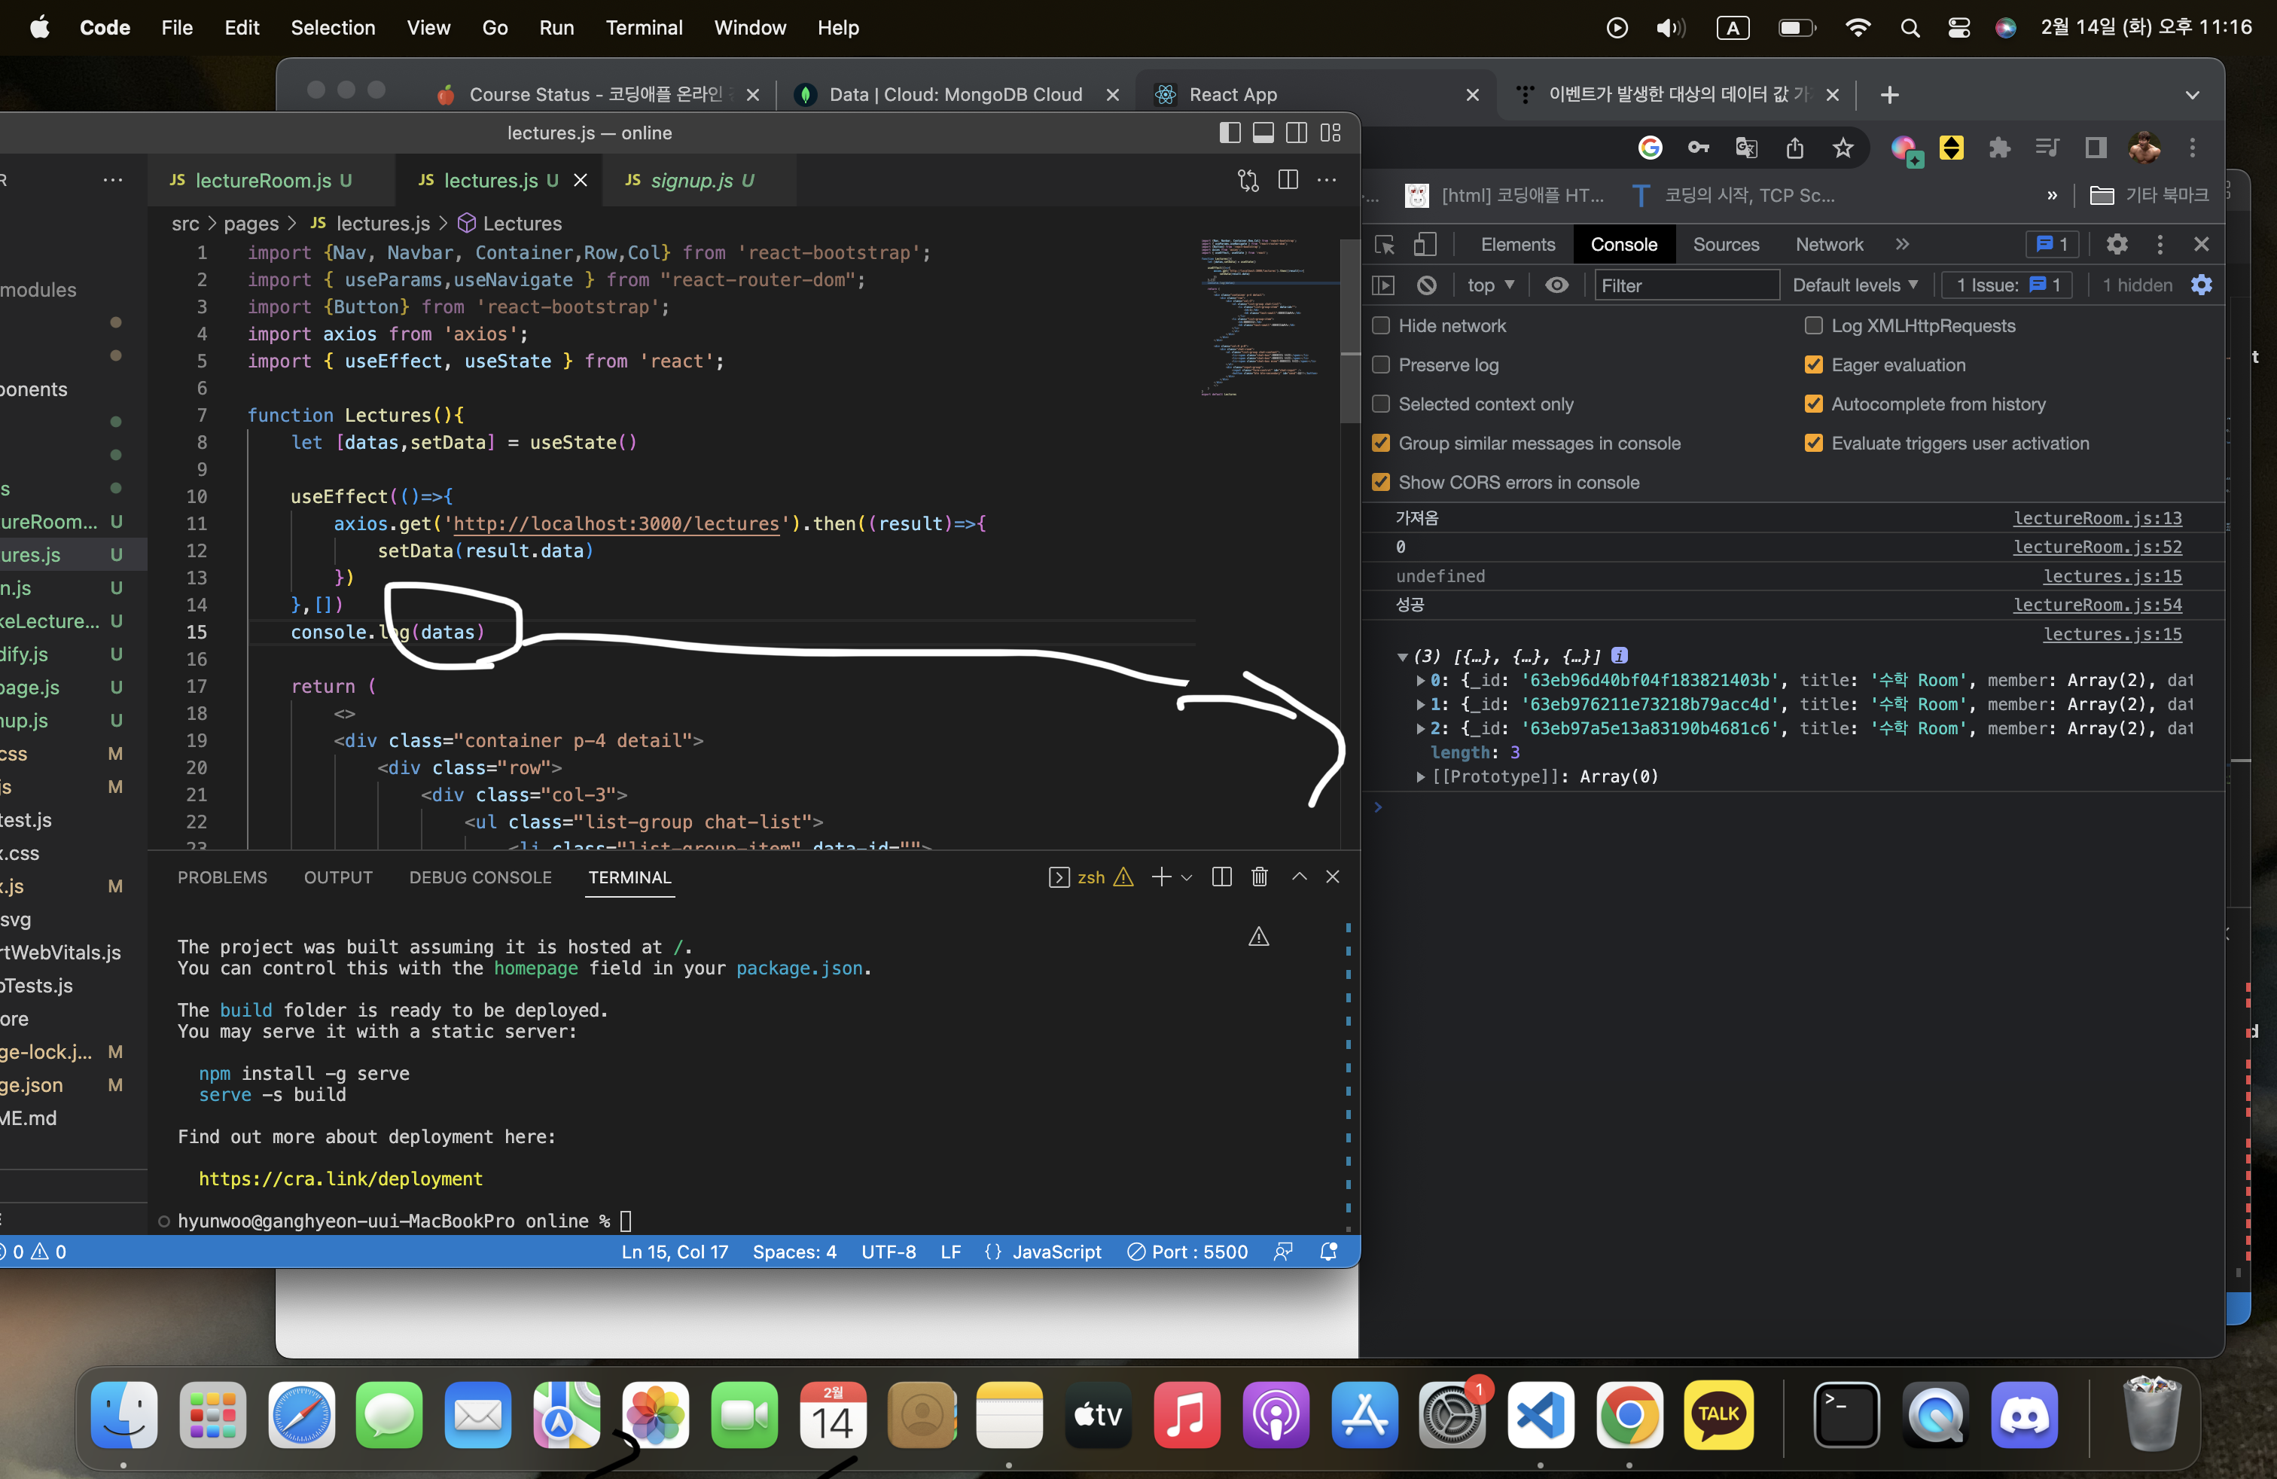Click the console Filter input field
The width and height of the screenshot is (2277, 1479).
tap(1686, 285)
